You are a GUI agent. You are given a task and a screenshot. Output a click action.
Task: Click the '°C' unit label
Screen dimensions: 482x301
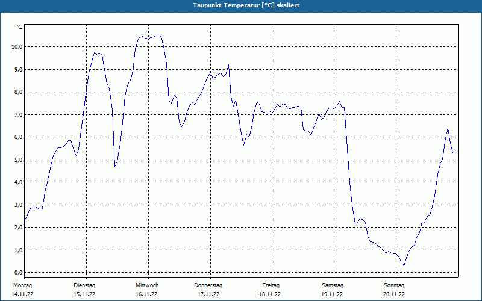coord(19,27)
